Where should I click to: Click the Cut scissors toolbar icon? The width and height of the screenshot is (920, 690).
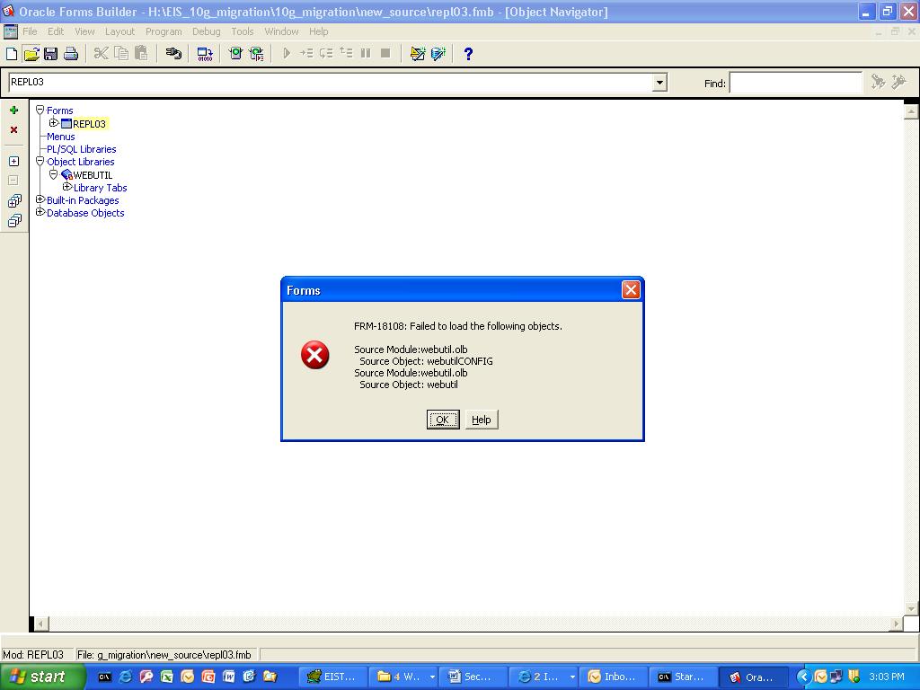(101, 54)
